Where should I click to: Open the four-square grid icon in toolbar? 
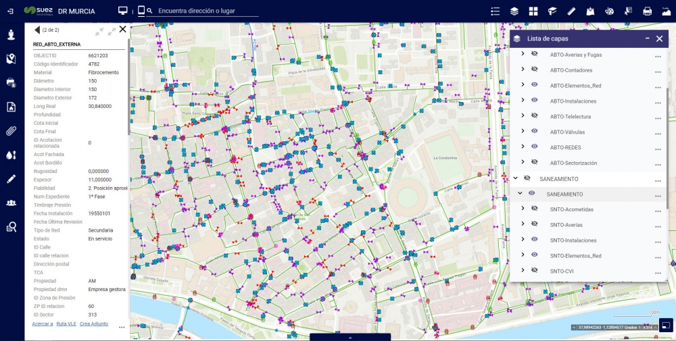533,11
